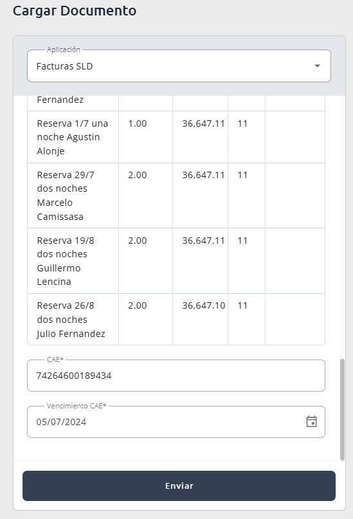This screenshot has width=353, height=519.
Task: Select Reserva 29/7 Marcelo Camissasa description cell
Action: pos(73,196)
